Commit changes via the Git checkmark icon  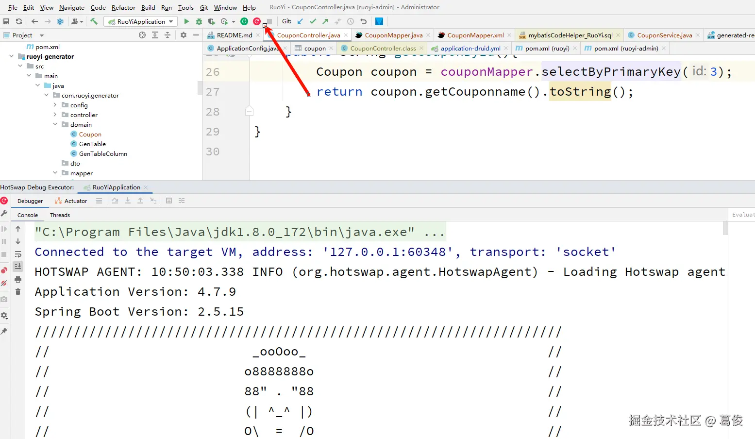pyautogui.click(x=313, y=21)
